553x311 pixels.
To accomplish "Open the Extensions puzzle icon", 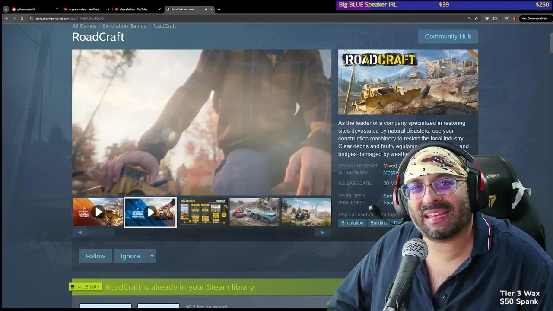I will click(x=495, y=19).
